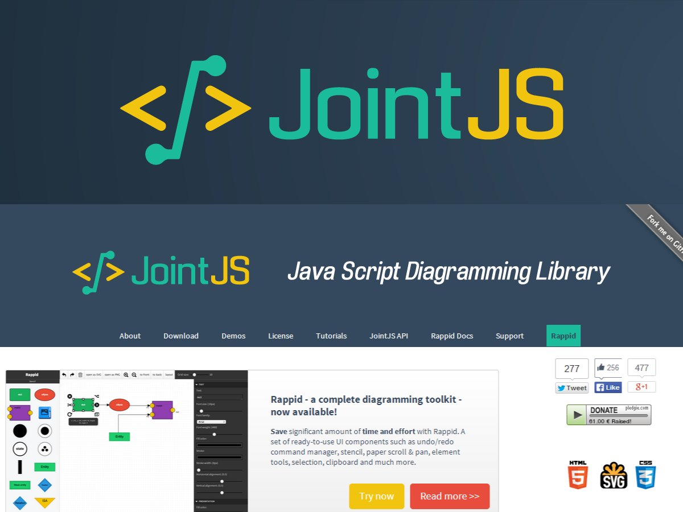Click the Google +1 button
683x512 pixels.
click(x=641, y=387)
